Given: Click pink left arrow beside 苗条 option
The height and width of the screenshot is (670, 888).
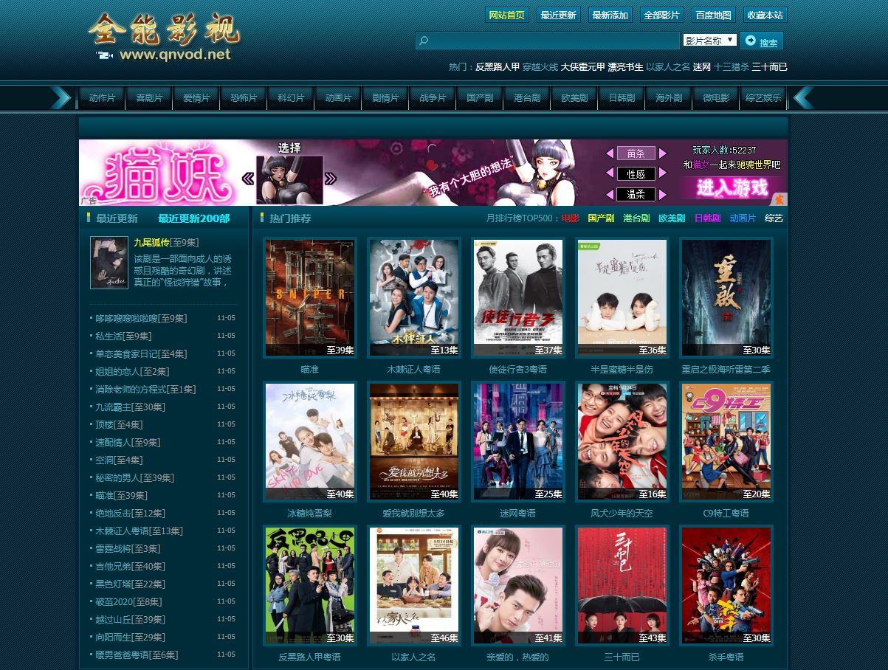Looking at the screenshot, I should [610, 153].
